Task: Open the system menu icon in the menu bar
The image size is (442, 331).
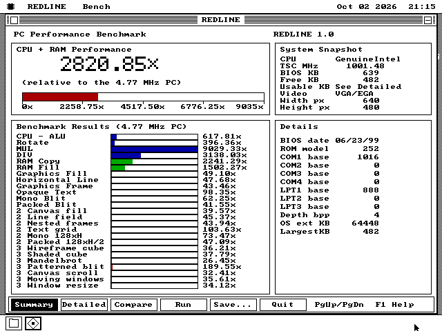Action: (x=11, y=6)
